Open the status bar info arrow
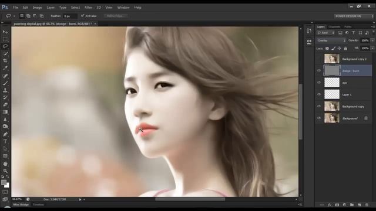This screenshot has height=211, width=376. (80, 199)
